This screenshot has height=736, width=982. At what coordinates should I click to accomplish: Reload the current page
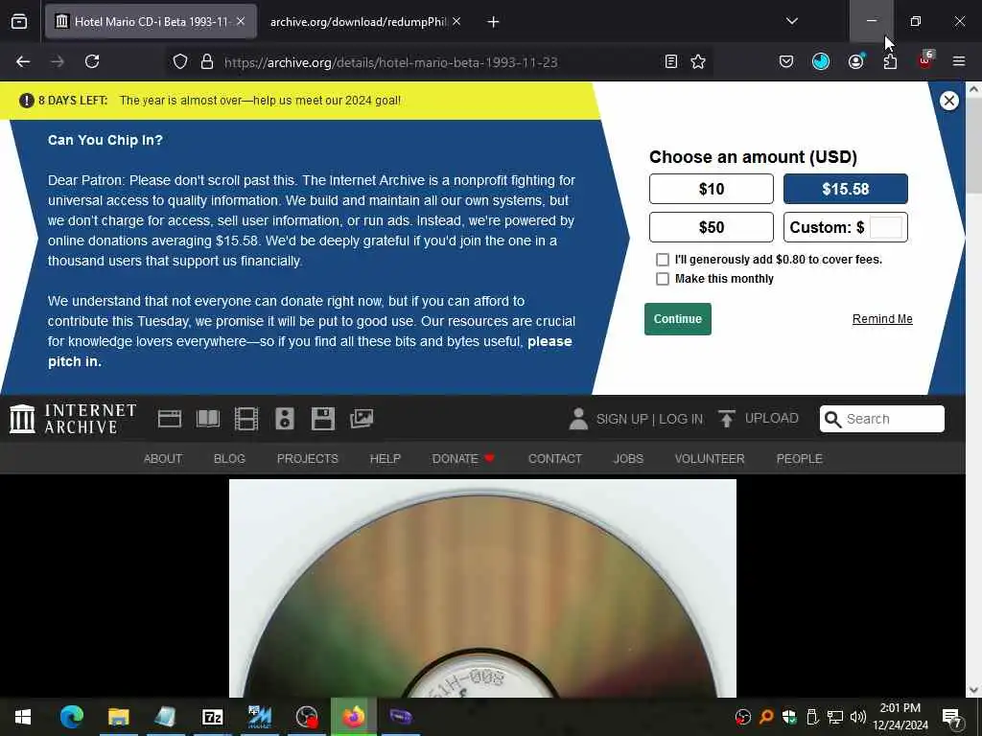pos(92,61)
